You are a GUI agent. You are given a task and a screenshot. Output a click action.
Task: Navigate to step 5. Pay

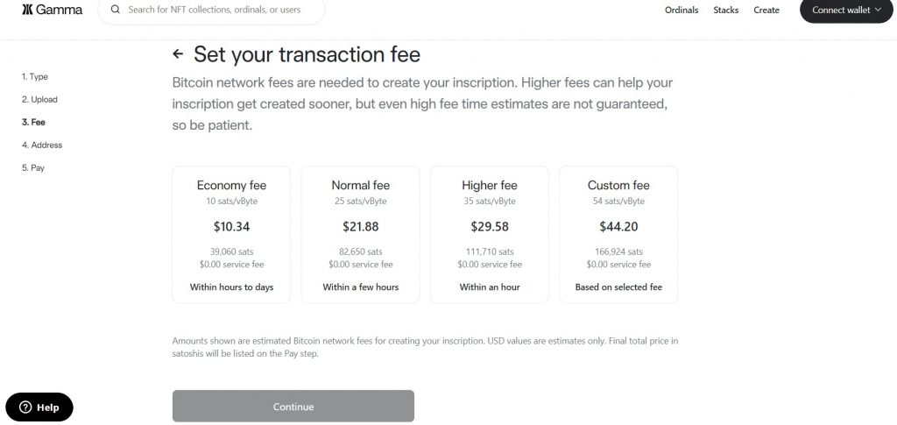33,168
